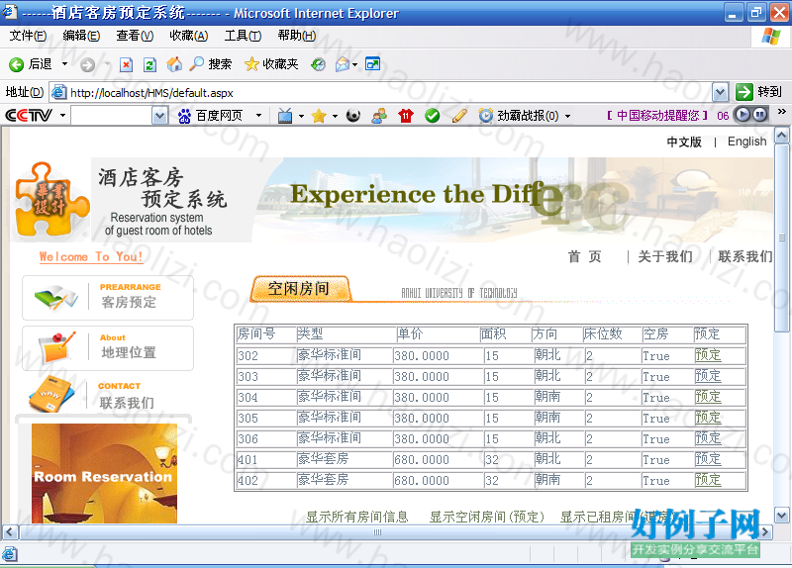
Task: Click the toolbar icon after Mail
Action: [x=373, y=64]
